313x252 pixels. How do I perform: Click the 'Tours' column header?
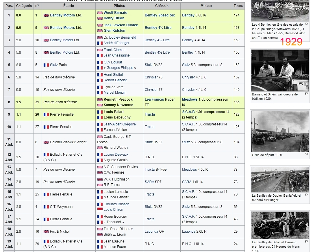238,6
